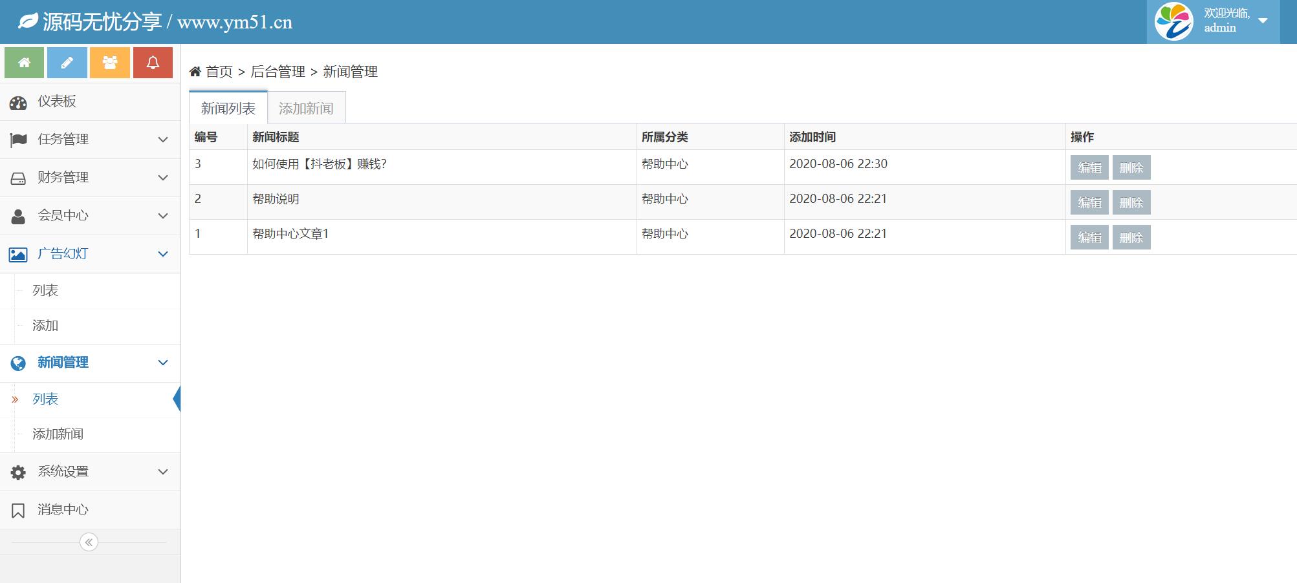Collapse the sidebar with the double-arrow icon

[x=89, y=542]
